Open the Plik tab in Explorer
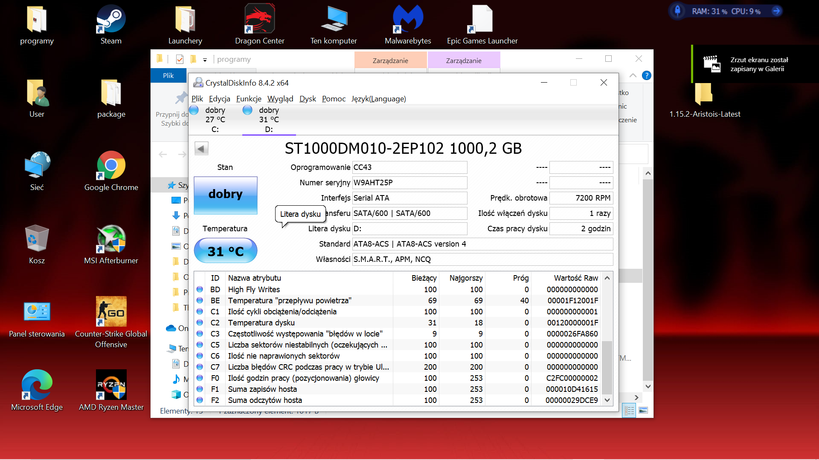Screen dimensions: 819x460 168,75
